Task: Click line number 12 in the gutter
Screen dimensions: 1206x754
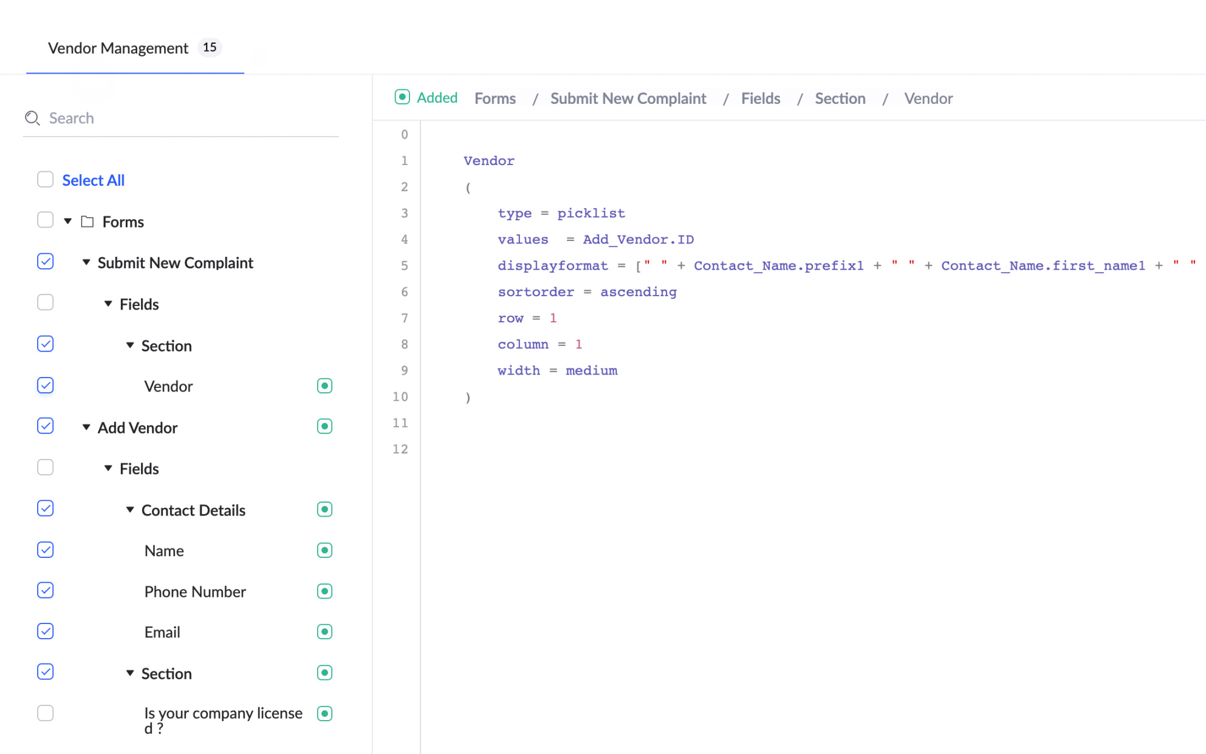Action: coord(400,449)
